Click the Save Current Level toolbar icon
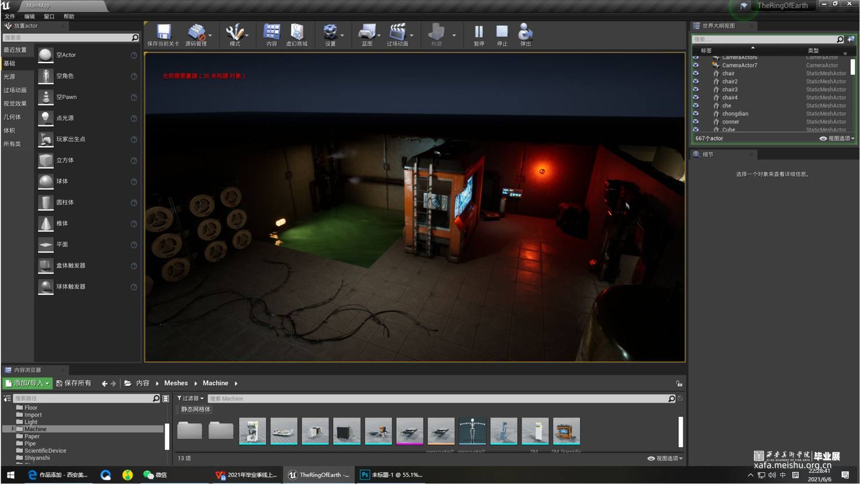The width and height of the screenshot is (860, 484). click(x=163, y=32)
